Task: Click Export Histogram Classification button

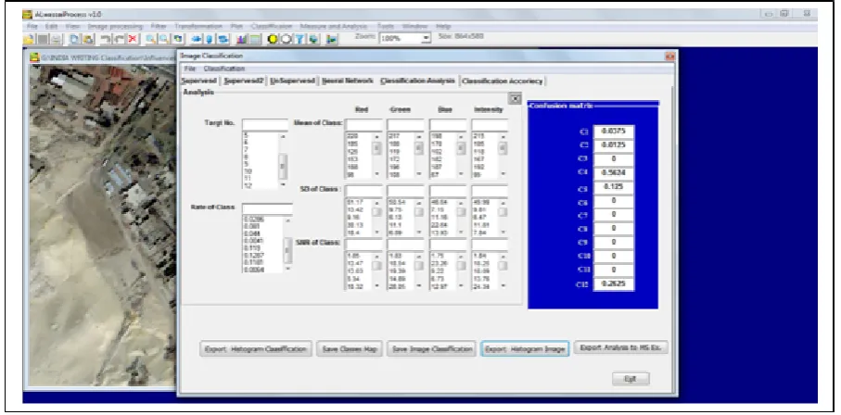Action: coord(255,348)
